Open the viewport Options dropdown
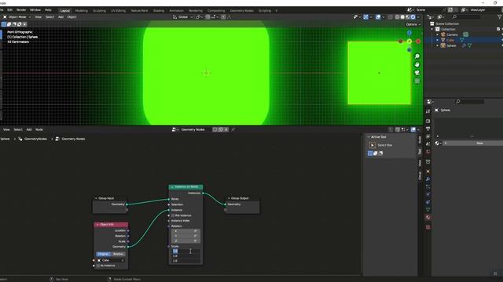This screenshot has height=282, width=503. (x=413, y=24)
